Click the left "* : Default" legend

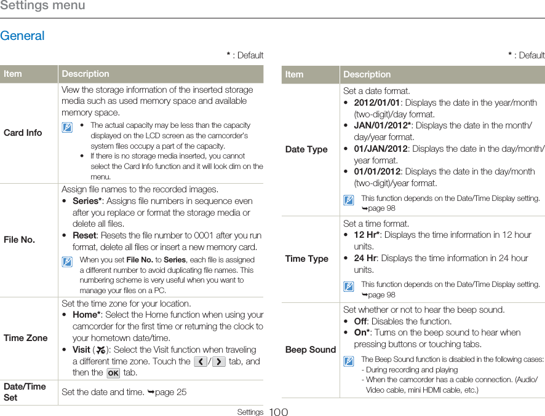(245, 55)
